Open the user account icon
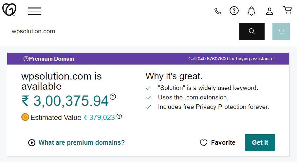The width and height of the screenshot is (297, 162). click(269, 11)
